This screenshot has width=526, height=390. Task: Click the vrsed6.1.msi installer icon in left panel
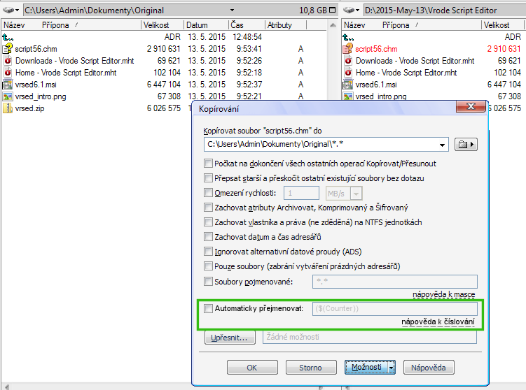click(8, 85)
